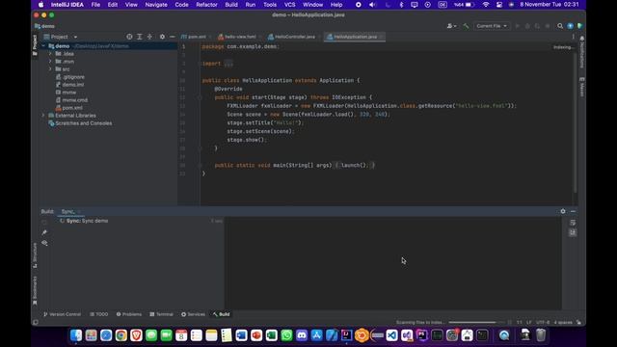Screen dimensions: 617x347
Task: Select HelloApplication.java tab
Action: [x=355, y=37]
